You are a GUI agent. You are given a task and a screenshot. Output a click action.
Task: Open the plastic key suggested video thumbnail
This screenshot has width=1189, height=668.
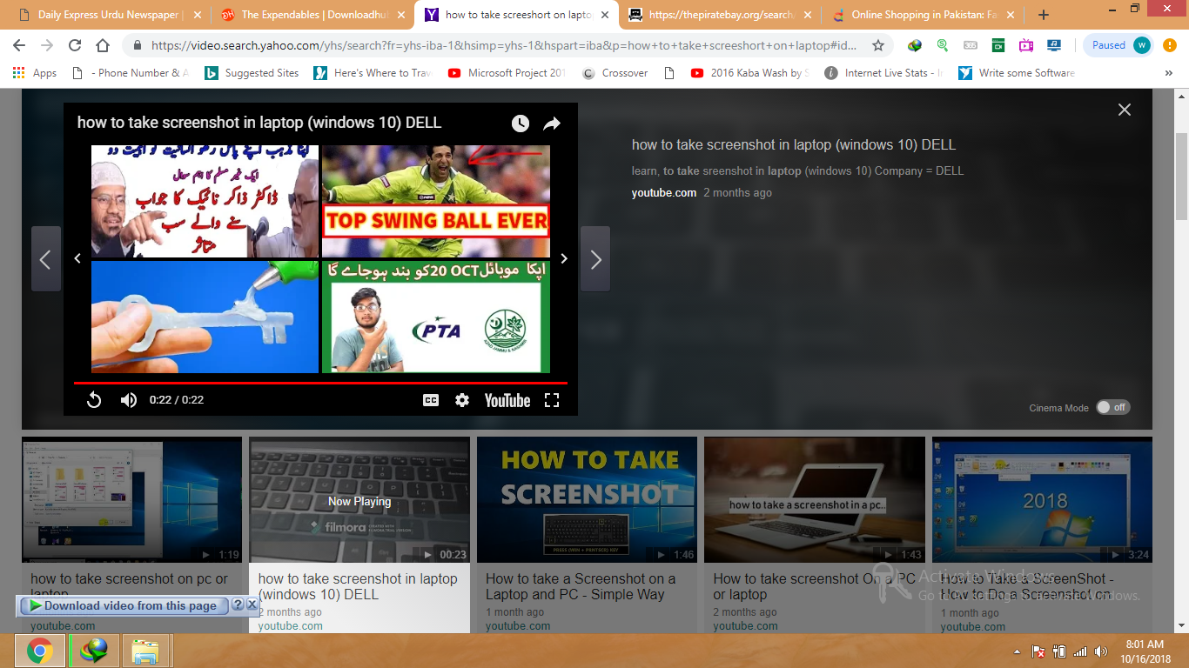[205, 317]
